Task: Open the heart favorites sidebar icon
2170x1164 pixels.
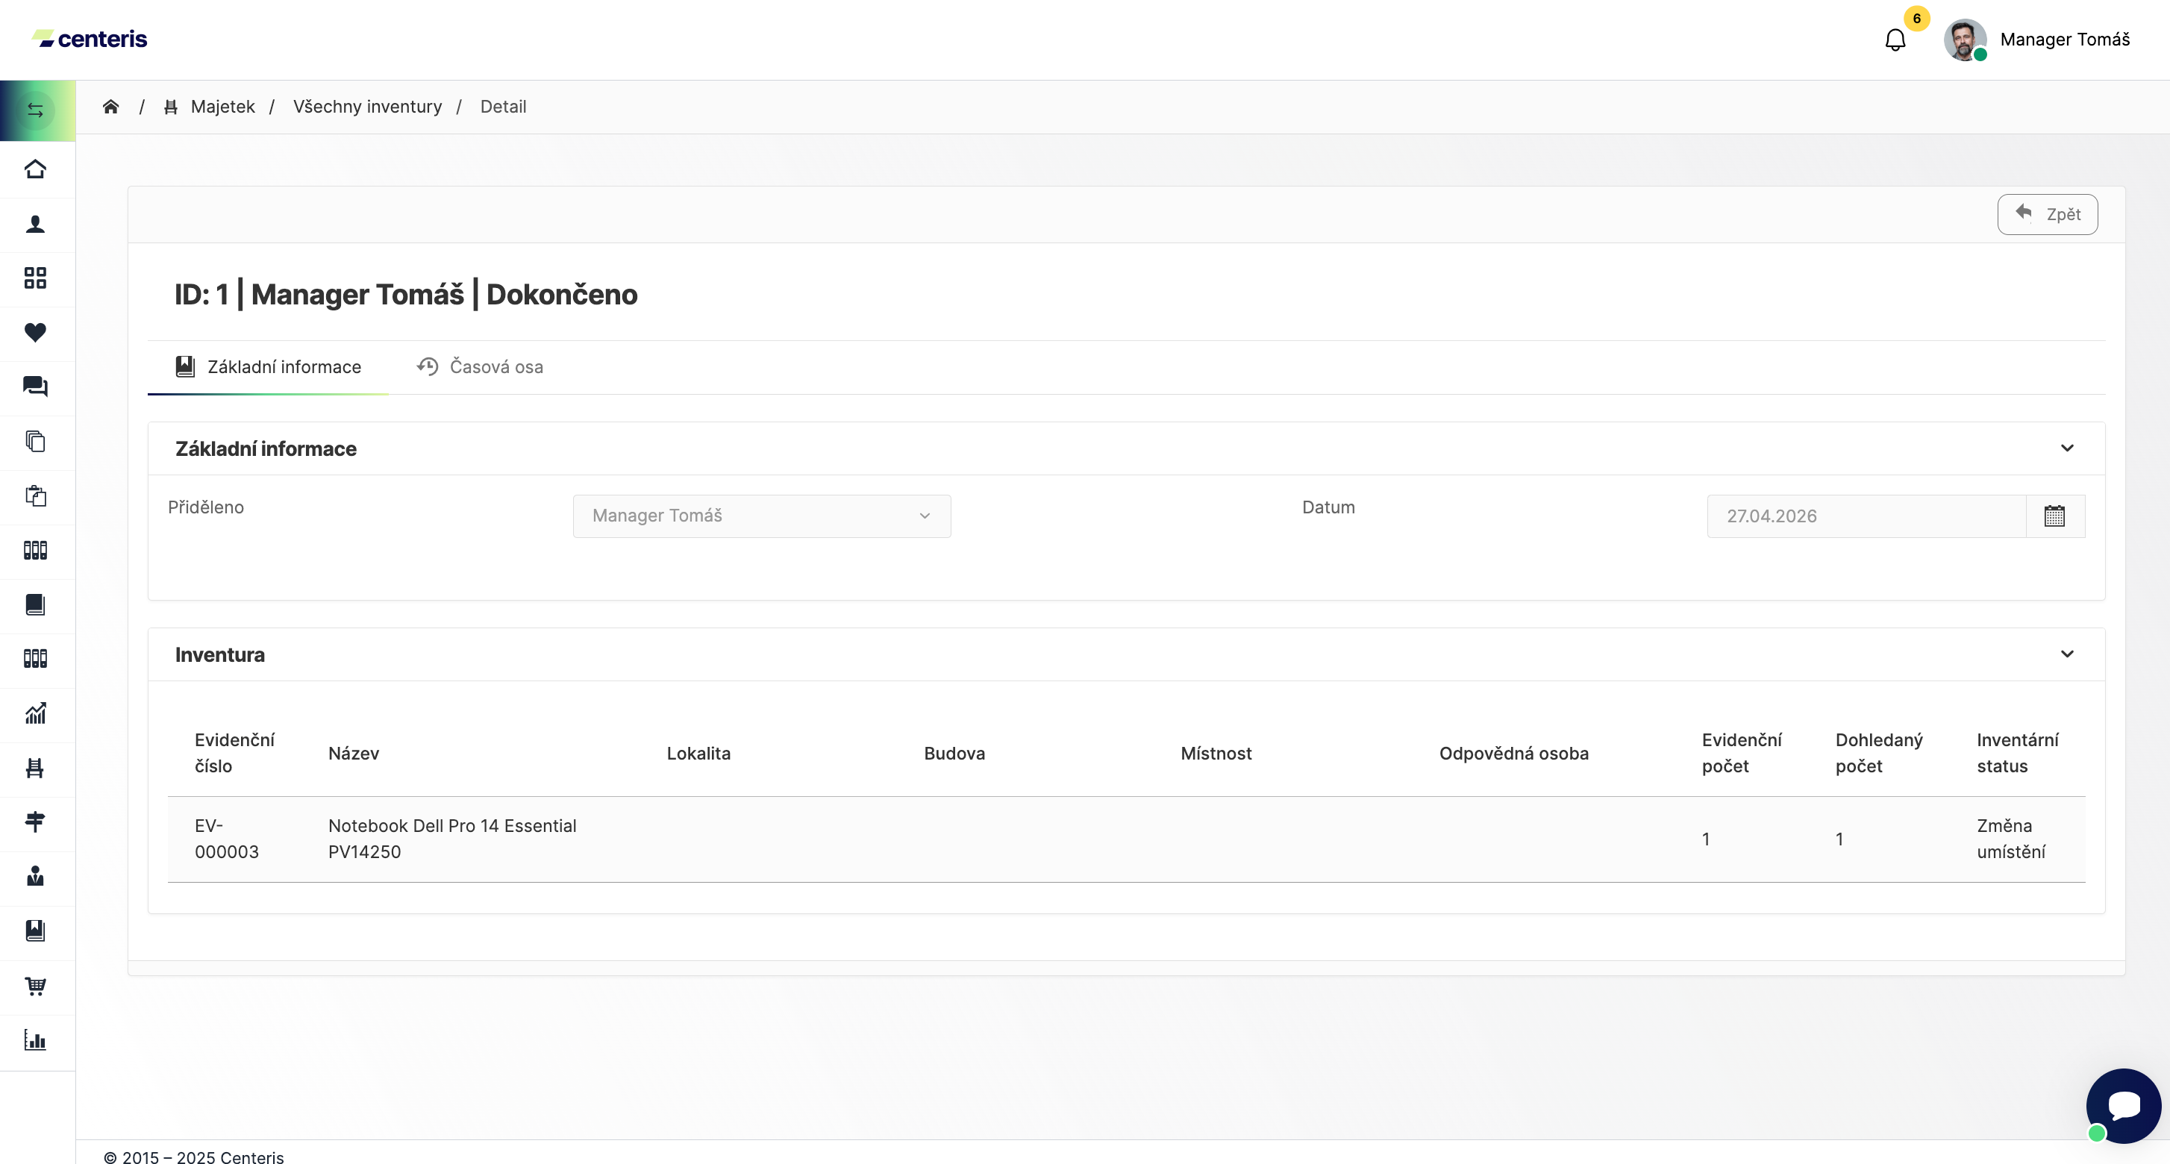Action: pos(35,333)
